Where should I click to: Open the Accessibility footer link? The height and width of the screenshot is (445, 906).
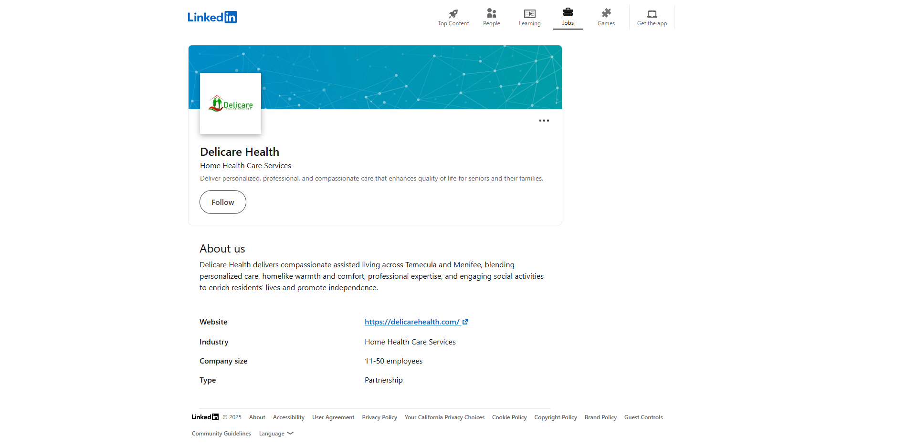(x=288, y=417)
